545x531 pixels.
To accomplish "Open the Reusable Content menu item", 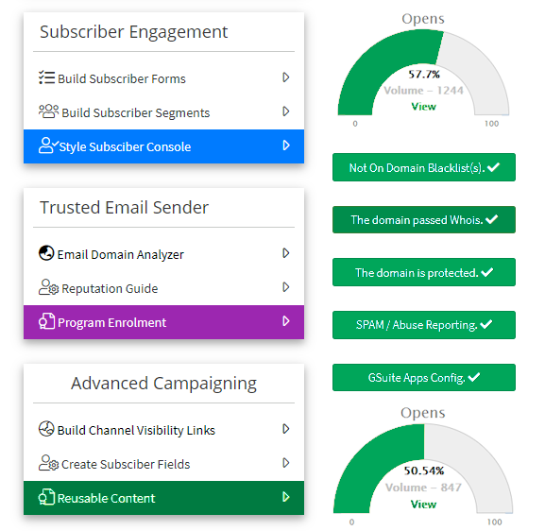I will click(163, 498).
